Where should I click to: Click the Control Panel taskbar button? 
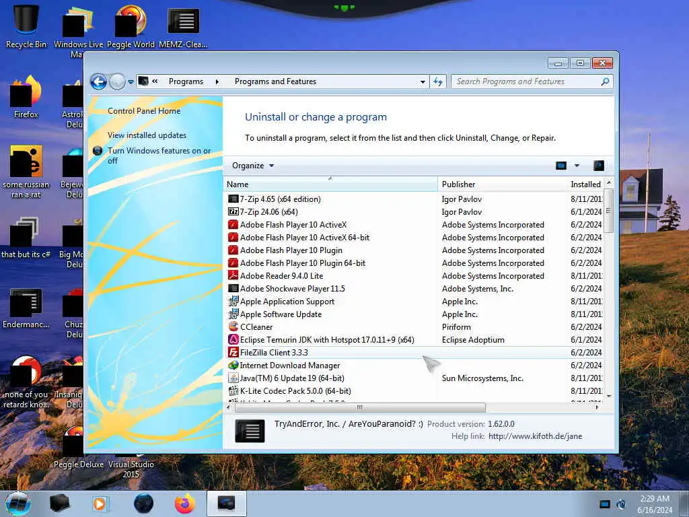[x=226, y=504]
